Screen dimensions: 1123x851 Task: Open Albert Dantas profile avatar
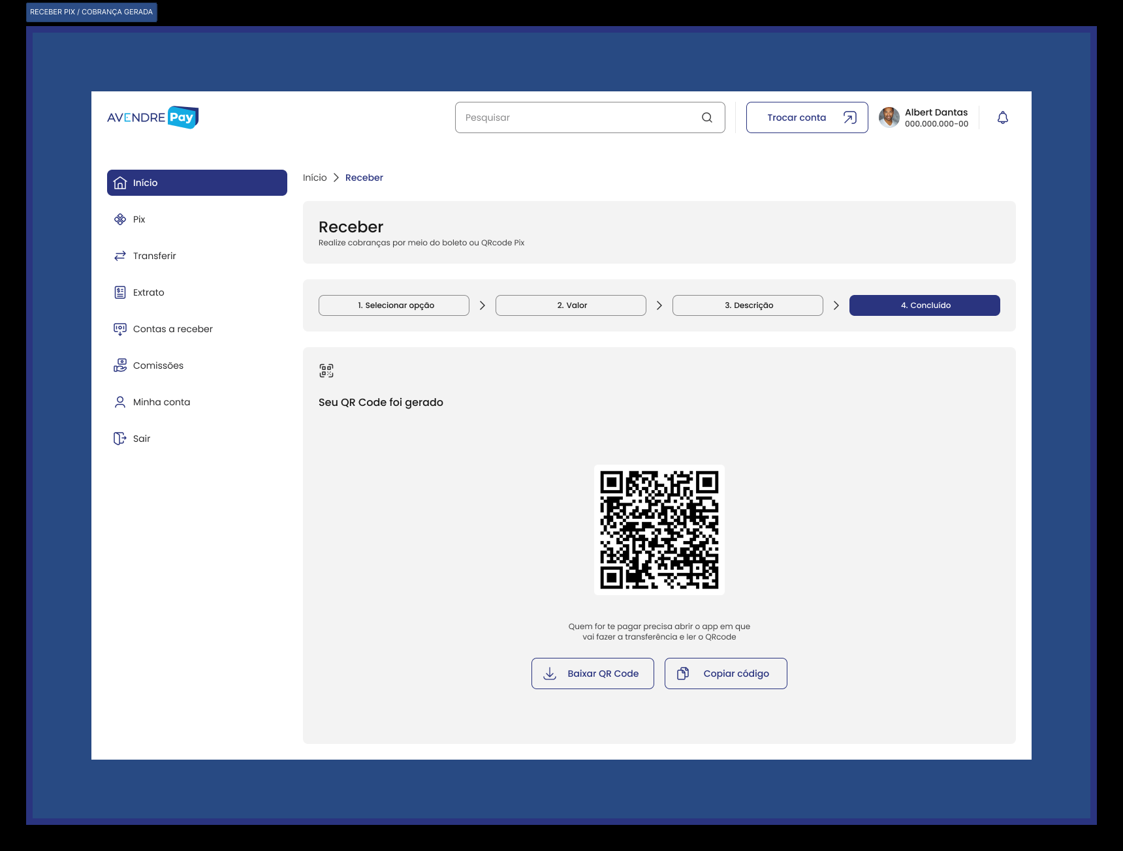coord(889,117)
